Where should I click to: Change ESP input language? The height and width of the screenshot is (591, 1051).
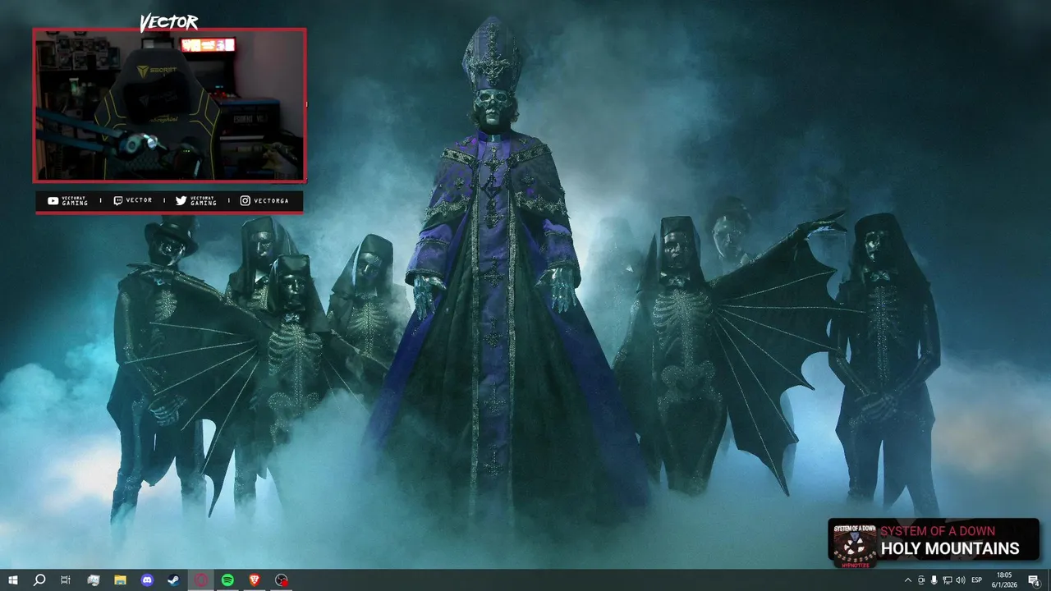tap(977, 580)
